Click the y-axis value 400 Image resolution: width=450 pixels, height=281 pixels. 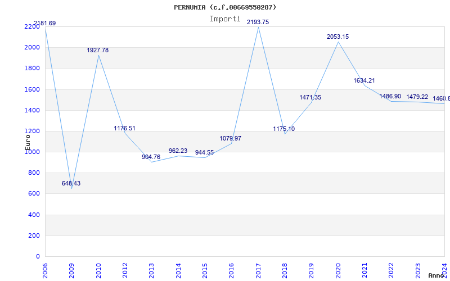click(x=34, y=215)
